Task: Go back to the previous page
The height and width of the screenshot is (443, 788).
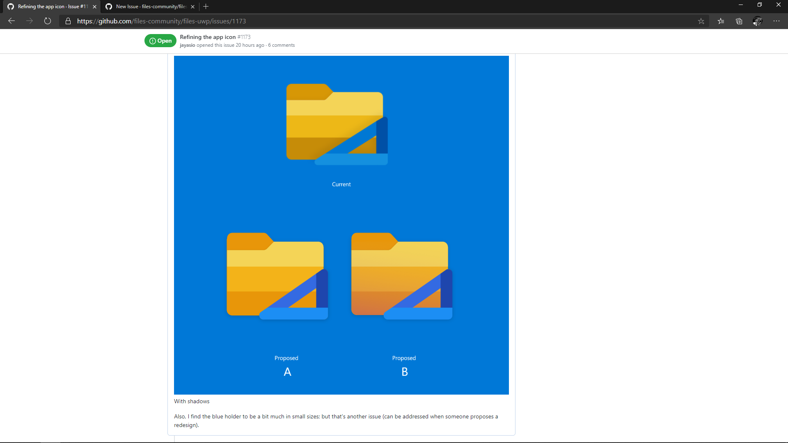Action: pyautogui.click(x=11, y=21)
